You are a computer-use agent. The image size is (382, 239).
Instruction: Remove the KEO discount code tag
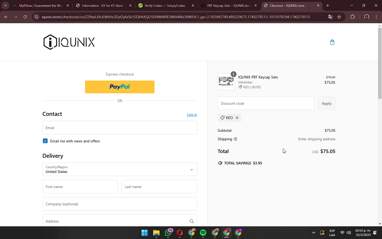tap(237, 118)
